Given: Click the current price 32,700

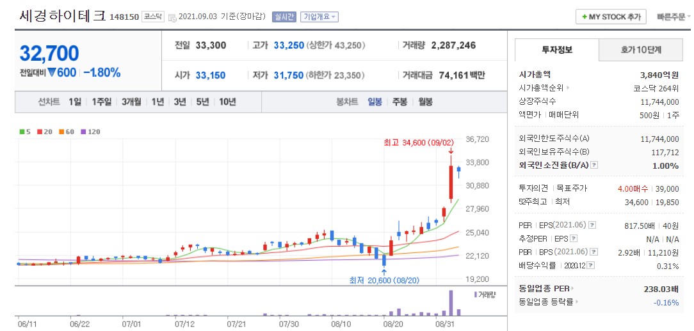Looking at the screenshot, I should click(49, 54).
